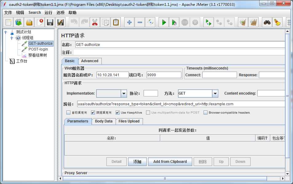Open the 运行 menu
This screenshot has height=184, width=293.
(48, 13)
